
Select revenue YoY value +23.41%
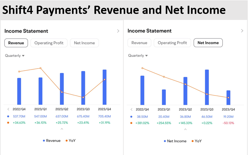(x=83, y=123)
